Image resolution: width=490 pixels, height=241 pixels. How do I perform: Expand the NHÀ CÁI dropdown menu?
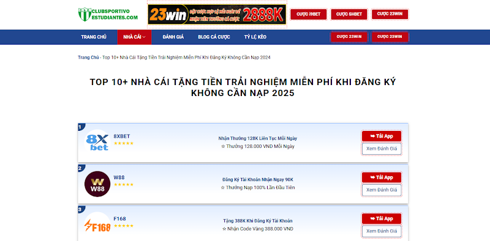134,37
